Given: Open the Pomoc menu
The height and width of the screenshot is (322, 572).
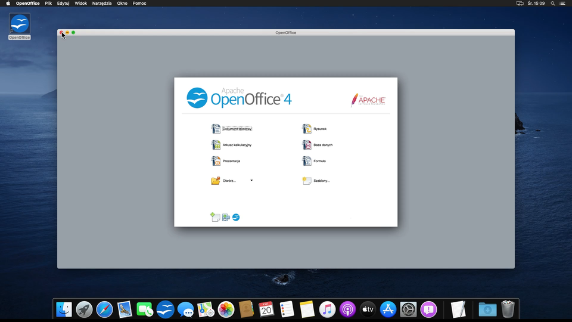Looking at the screenshot, I should (x=139, y=4).
